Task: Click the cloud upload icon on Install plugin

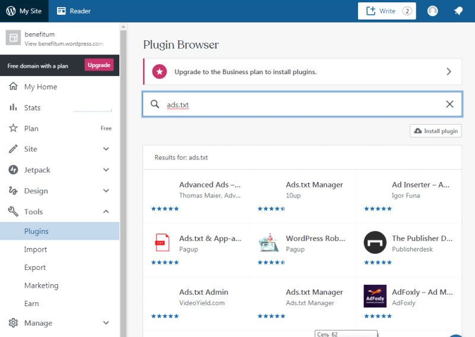Action: pos(418,131)
